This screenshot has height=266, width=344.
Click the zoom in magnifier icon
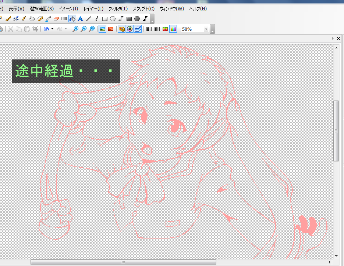point(75,29)
